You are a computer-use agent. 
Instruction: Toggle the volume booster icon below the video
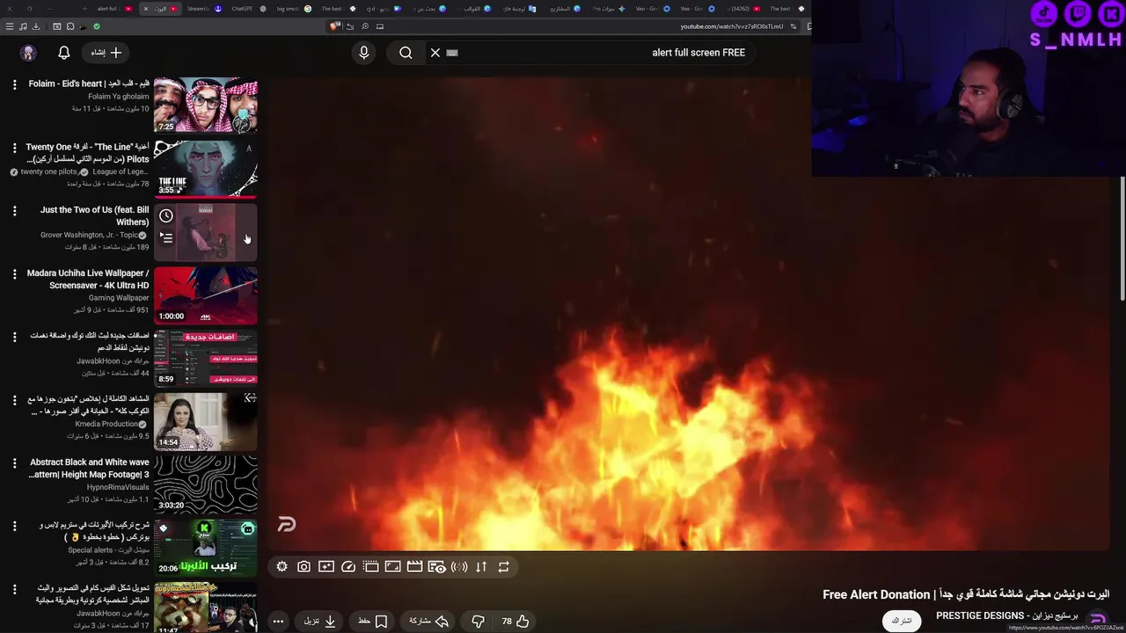[459, 567]
